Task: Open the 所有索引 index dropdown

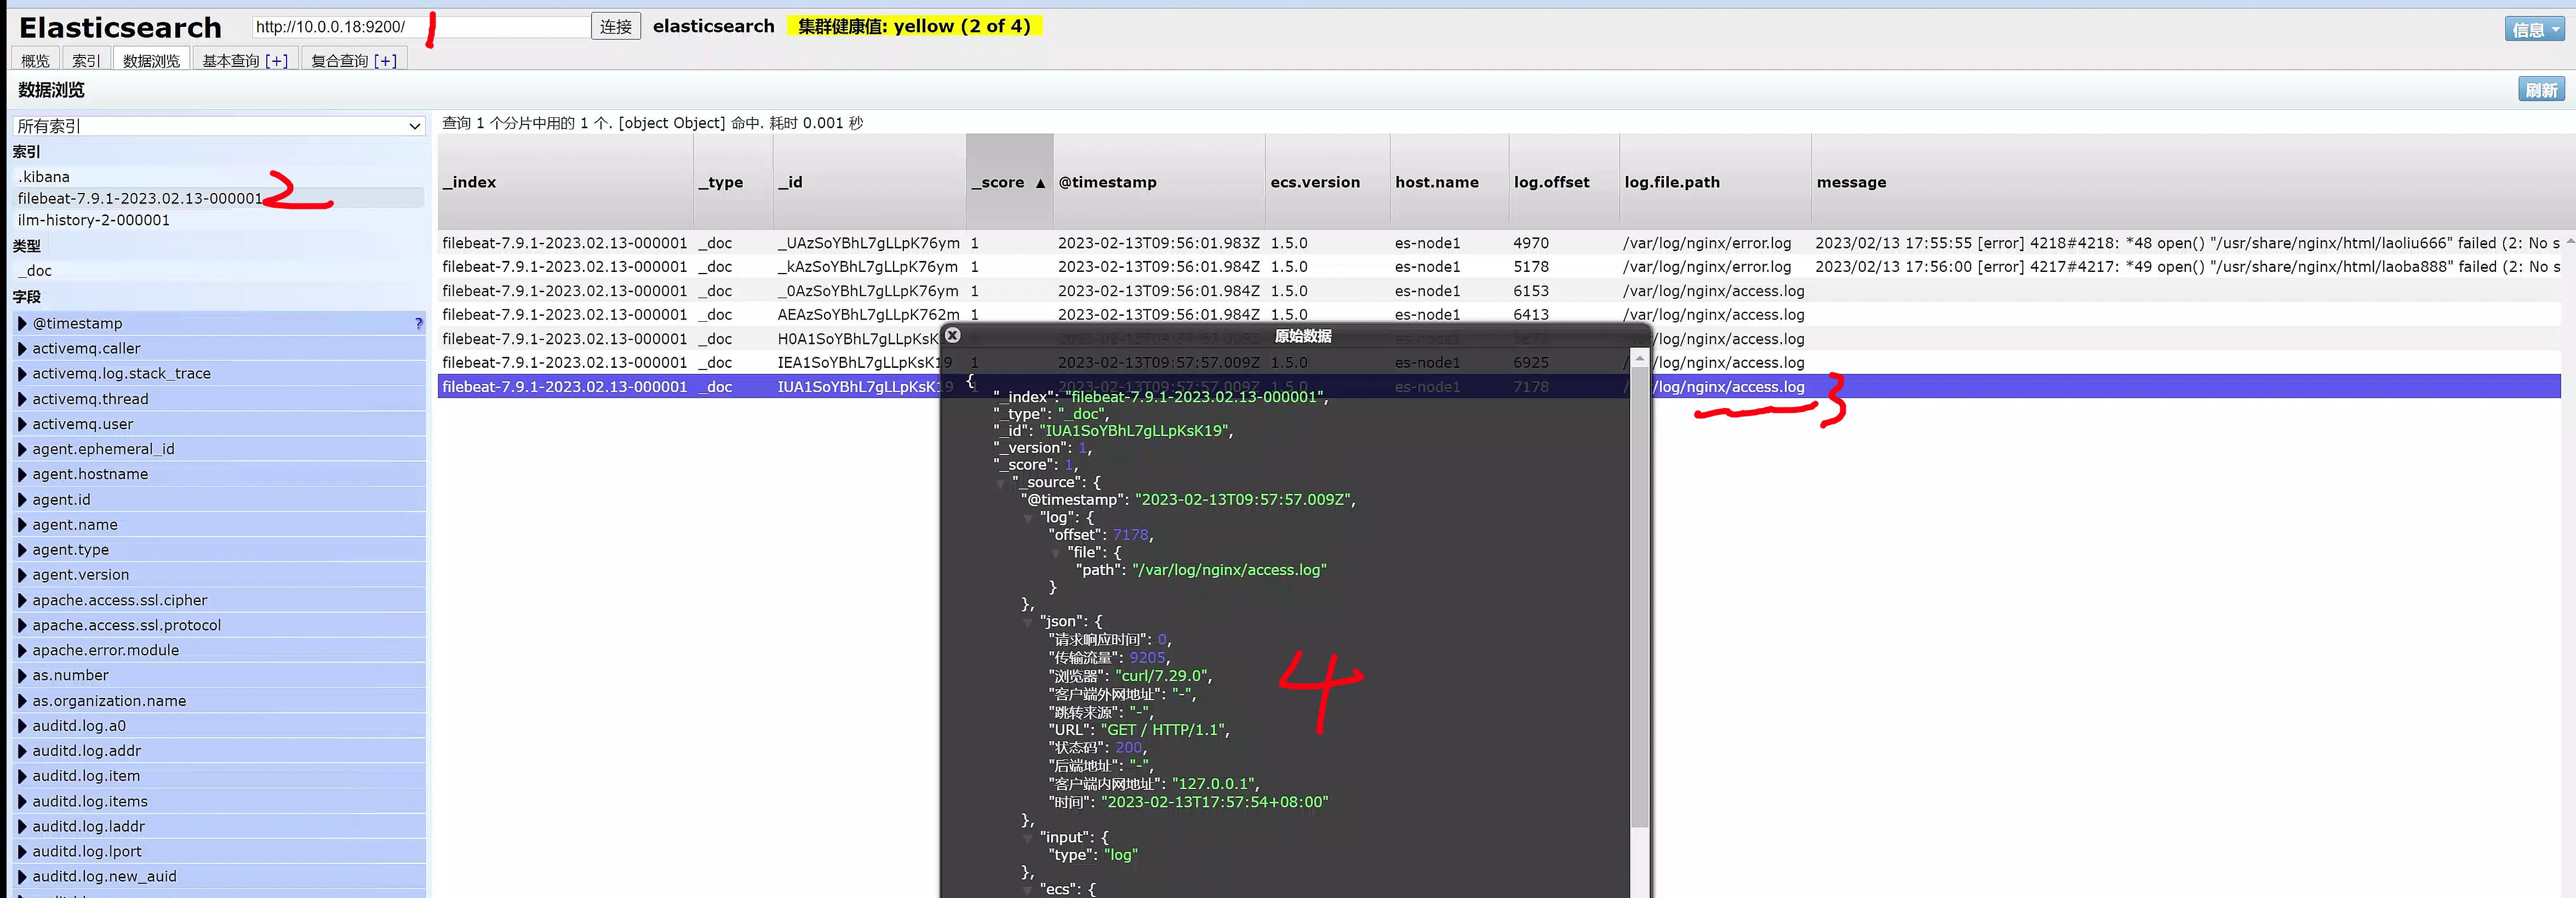Action: [219, 126]
